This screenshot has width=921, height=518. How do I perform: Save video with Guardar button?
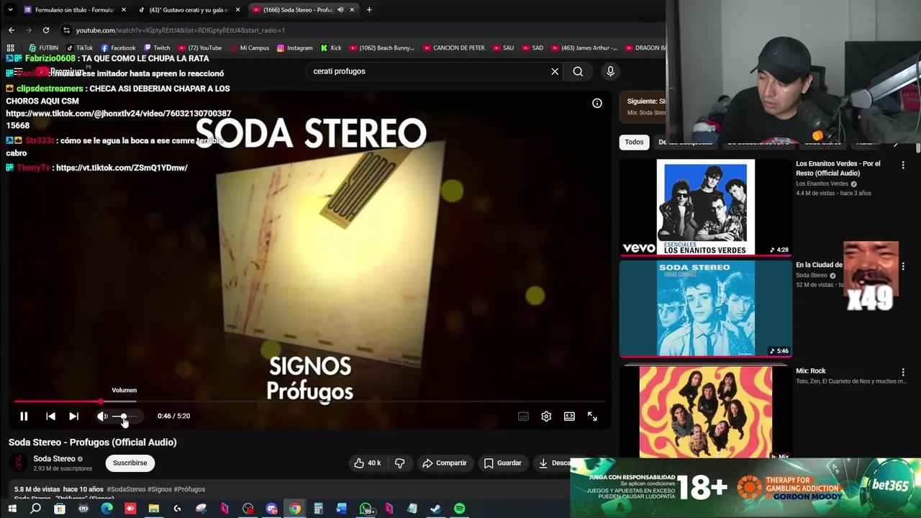point(502,463)
